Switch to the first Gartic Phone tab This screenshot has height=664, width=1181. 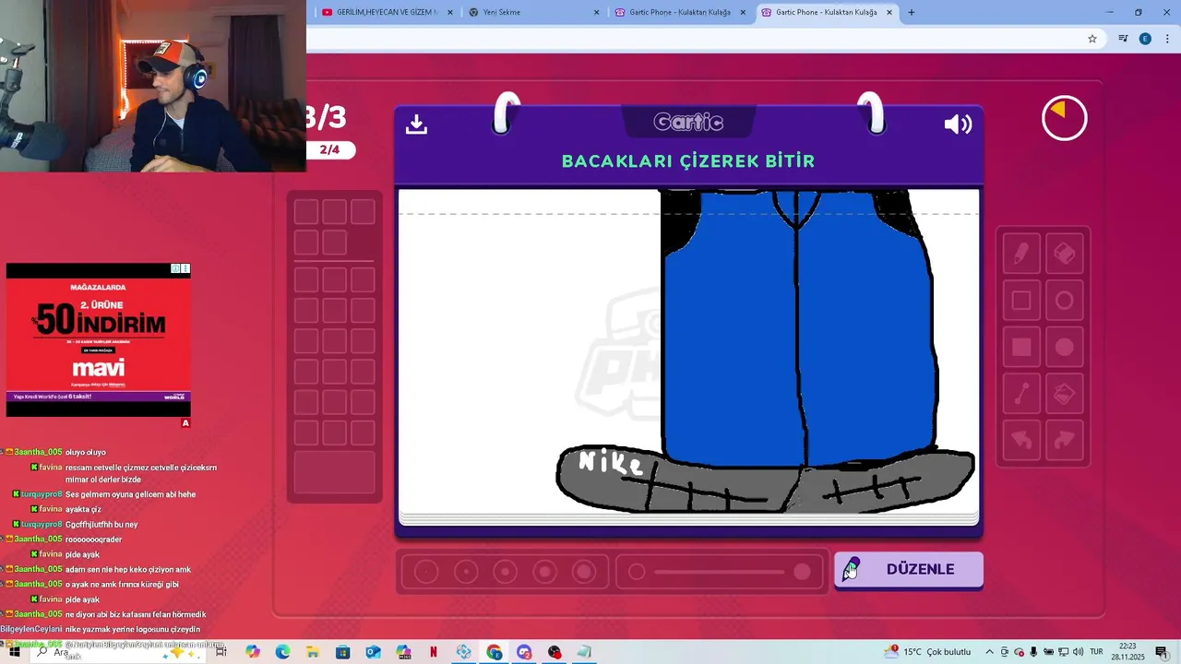tap(678, 12)
